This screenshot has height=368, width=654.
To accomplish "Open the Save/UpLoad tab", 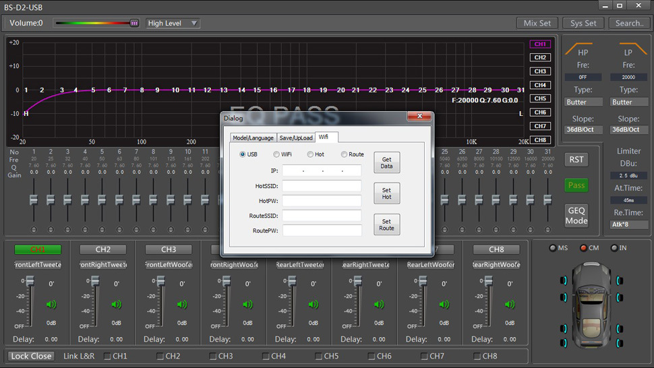I will pyautogui.click(x=296, y=137).
